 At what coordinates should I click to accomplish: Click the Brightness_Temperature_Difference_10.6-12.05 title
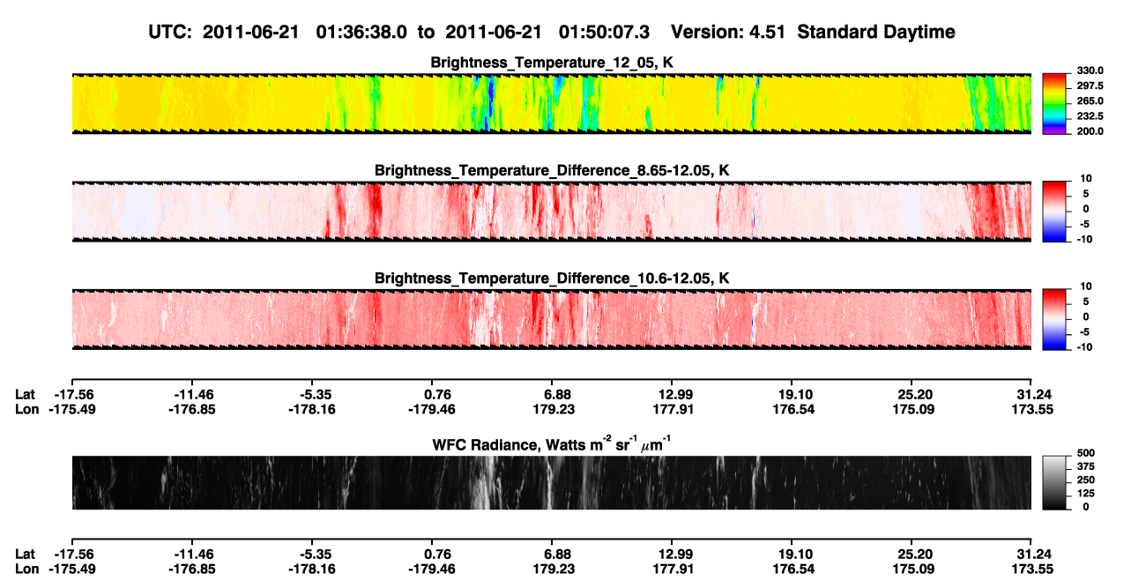(552, 278)
